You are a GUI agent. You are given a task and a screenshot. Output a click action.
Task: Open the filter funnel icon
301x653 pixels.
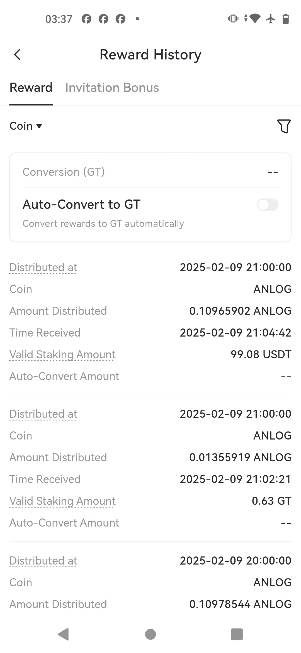(284, 126)
